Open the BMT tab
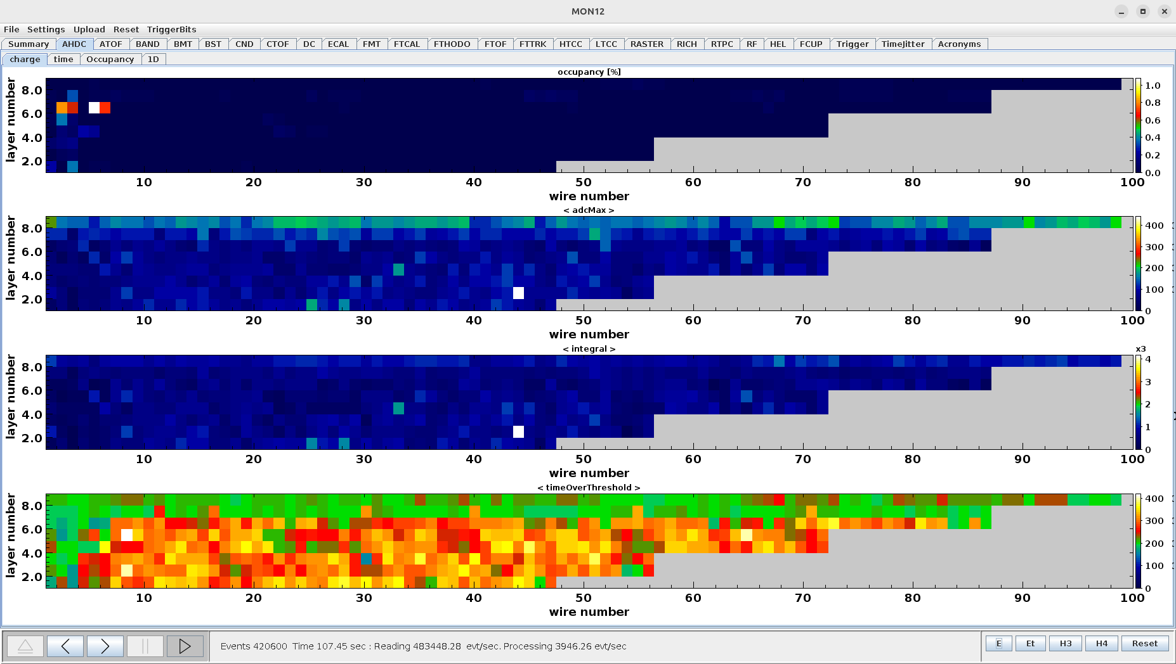1176x664 pixels. point(183,44)
